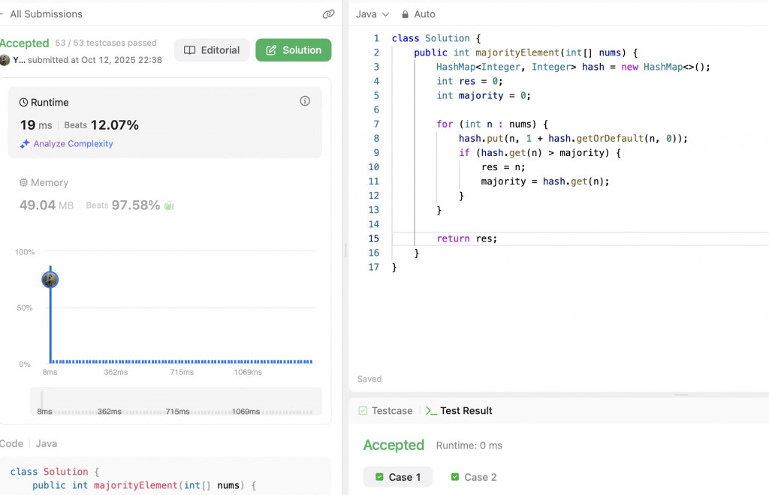Switch to the Test Result tab

pos(459,411)
